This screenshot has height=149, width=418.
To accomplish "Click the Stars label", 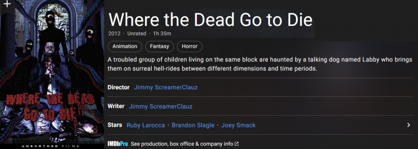I will [115, 125].
